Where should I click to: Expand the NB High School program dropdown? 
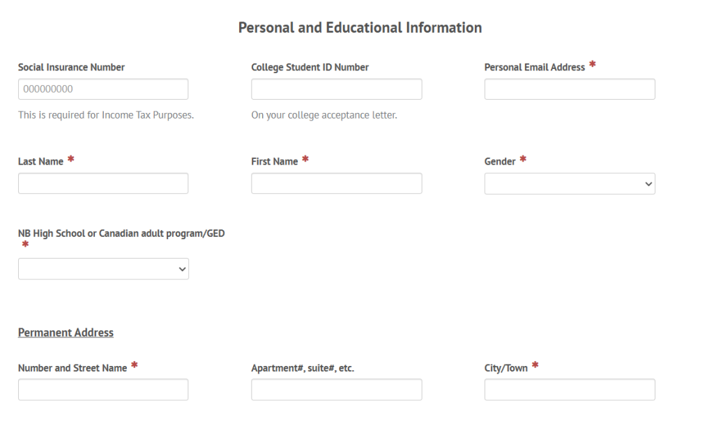click(103, 269)
